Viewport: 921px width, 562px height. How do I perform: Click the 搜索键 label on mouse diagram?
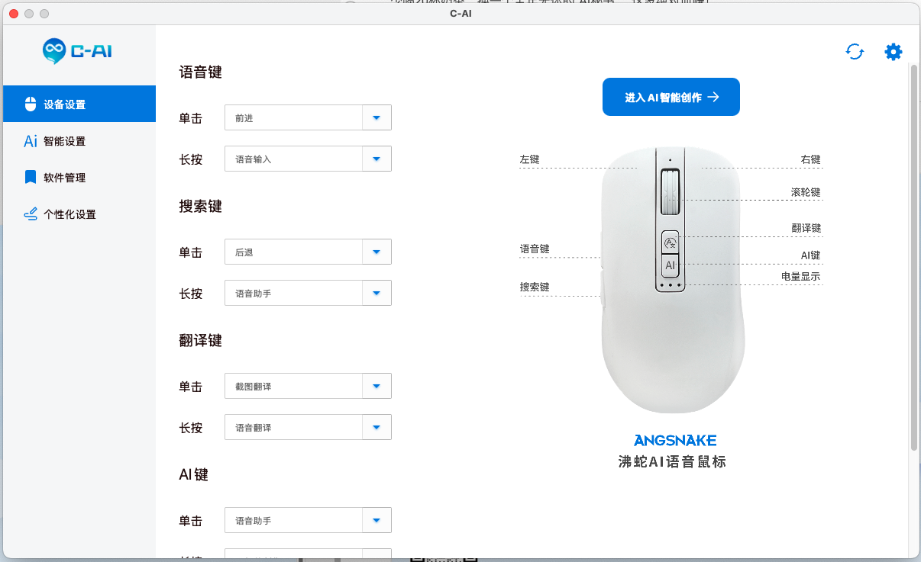click(x=535, y=287)
